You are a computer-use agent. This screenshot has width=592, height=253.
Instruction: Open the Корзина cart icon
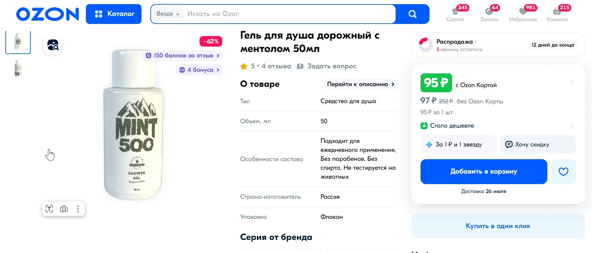(557, 14)
